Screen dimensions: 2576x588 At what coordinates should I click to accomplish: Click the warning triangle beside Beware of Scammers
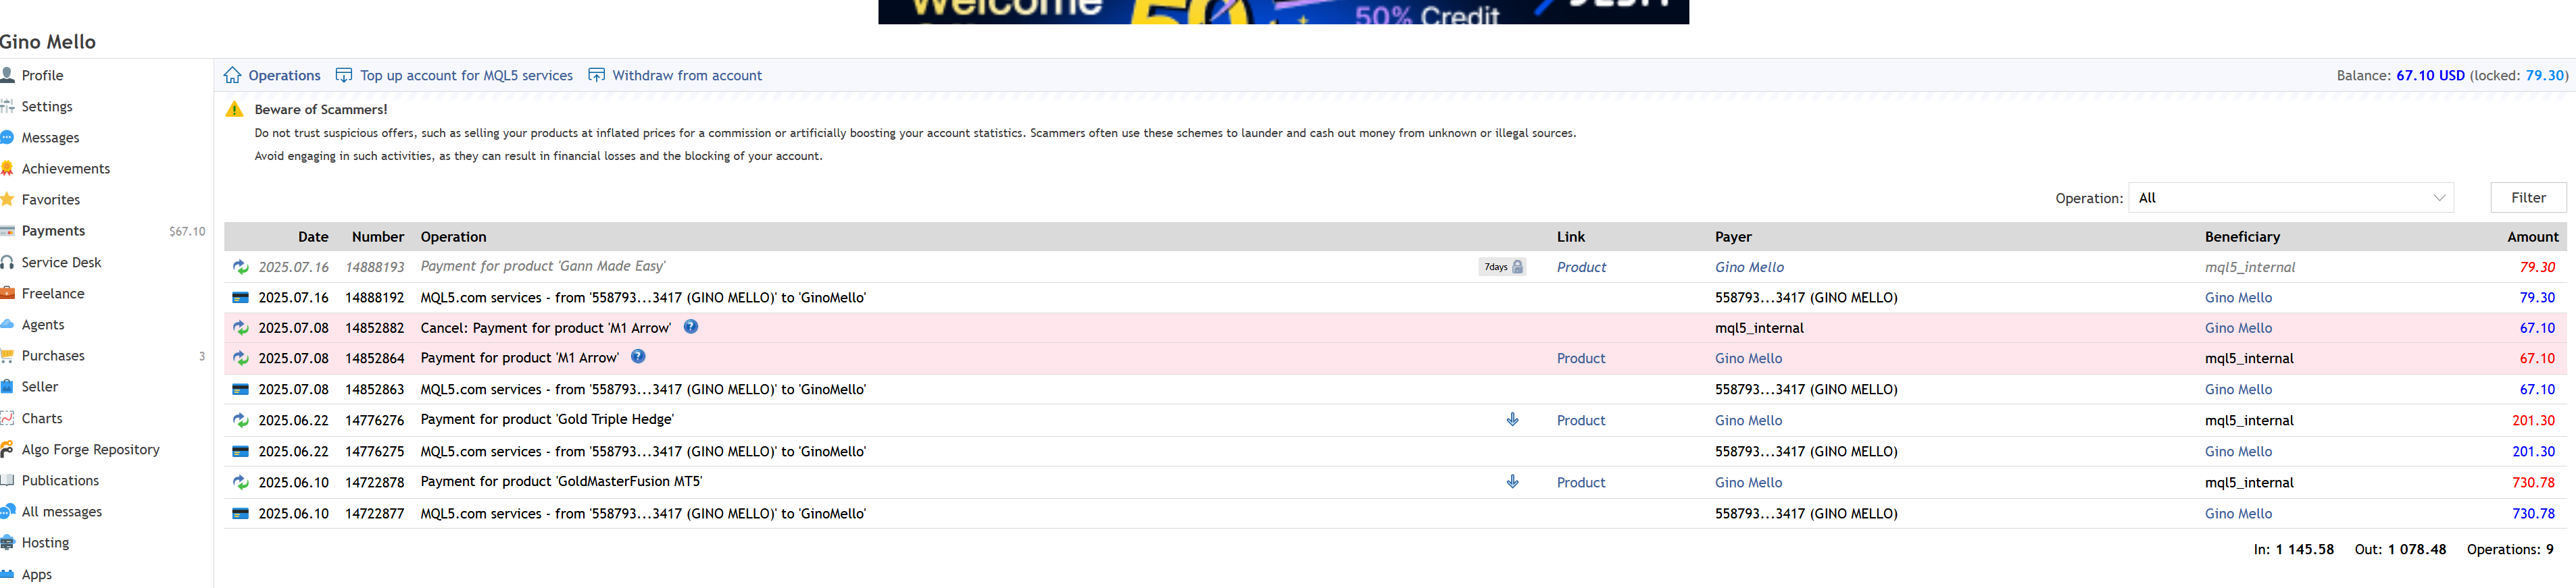pyautogui.click(x=235, y=110)
